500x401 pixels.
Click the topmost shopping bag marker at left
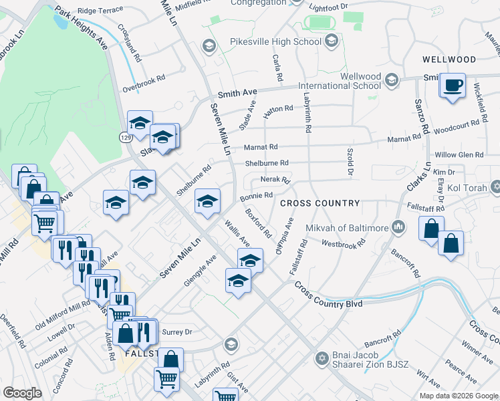[x=25, y=174]
